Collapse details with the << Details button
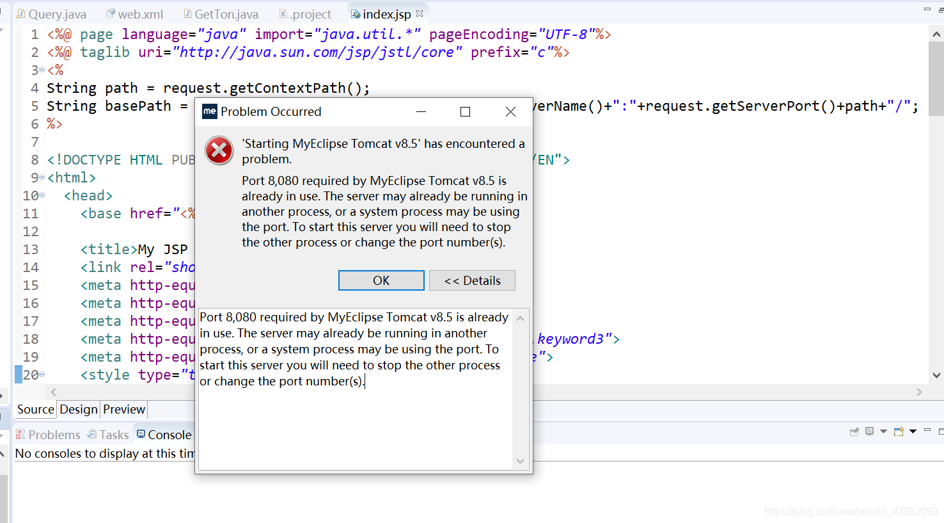 pos(472,280)
